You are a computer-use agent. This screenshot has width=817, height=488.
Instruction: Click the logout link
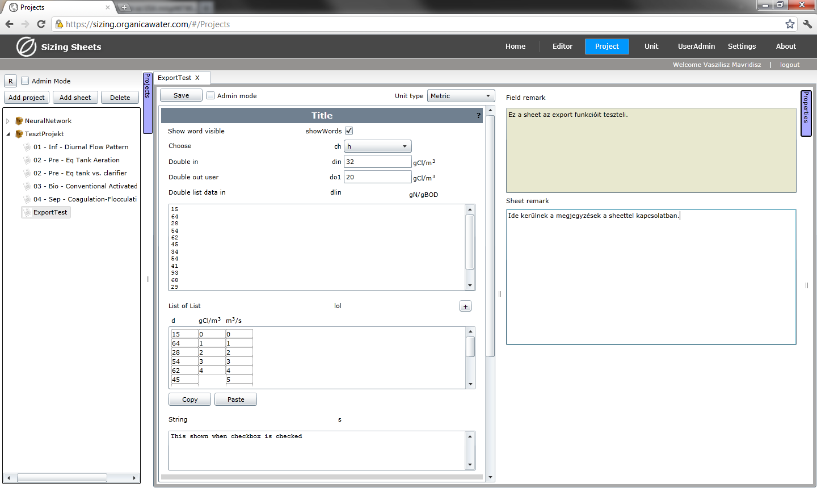pyautogui.click(x=789, y=65)
